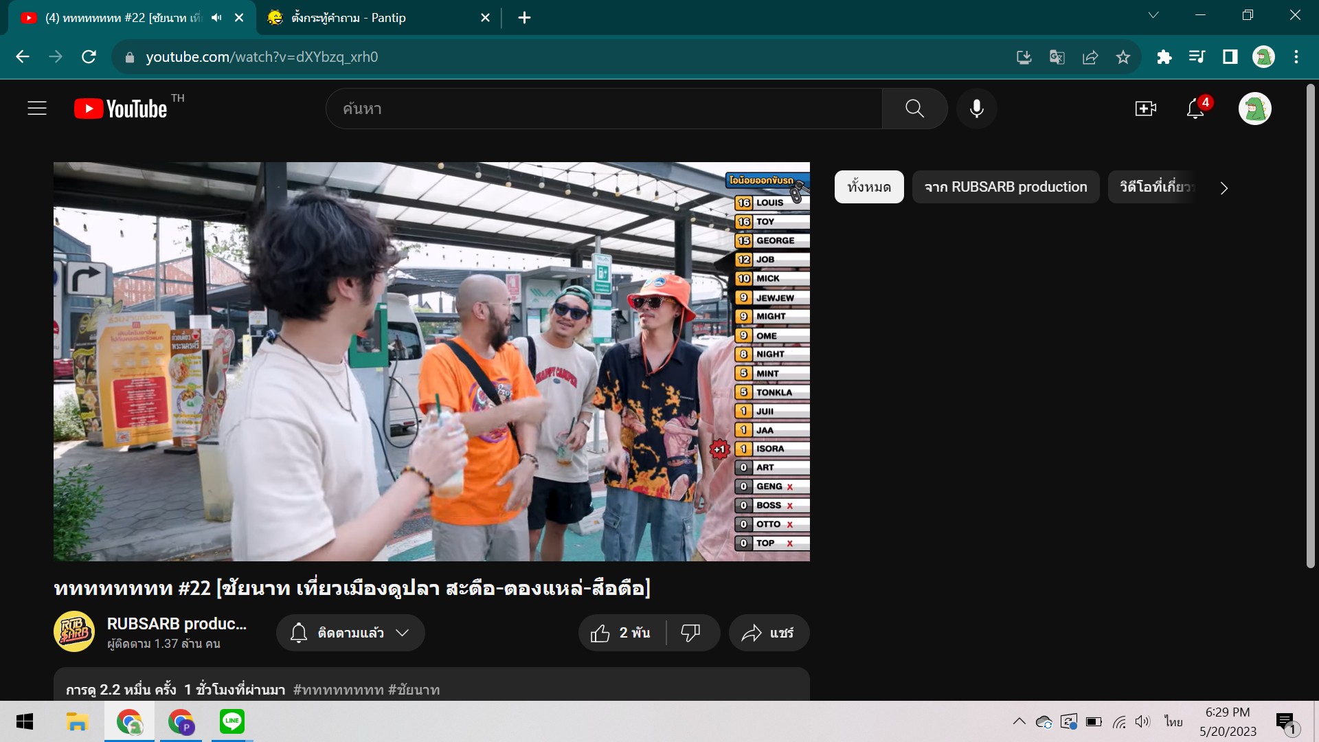Open Chrome tab search dropdown arrow
Screen dimensions: 1319x742
pos(1153,15)
